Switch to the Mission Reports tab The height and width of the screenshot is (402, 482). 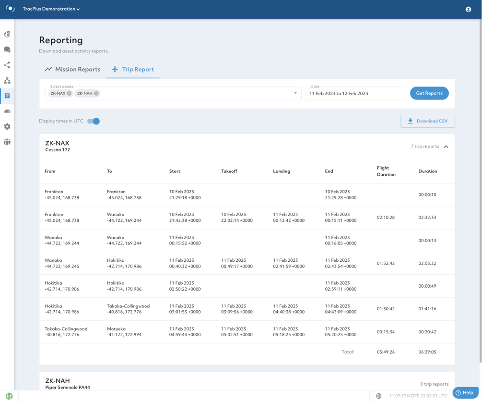click(x=72, y=69)
